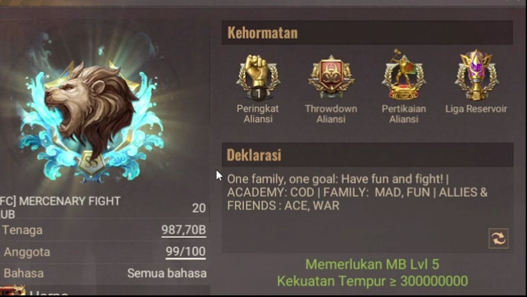
Task: Click the alliance level 20 number
Action: click(x=199, y=208)
